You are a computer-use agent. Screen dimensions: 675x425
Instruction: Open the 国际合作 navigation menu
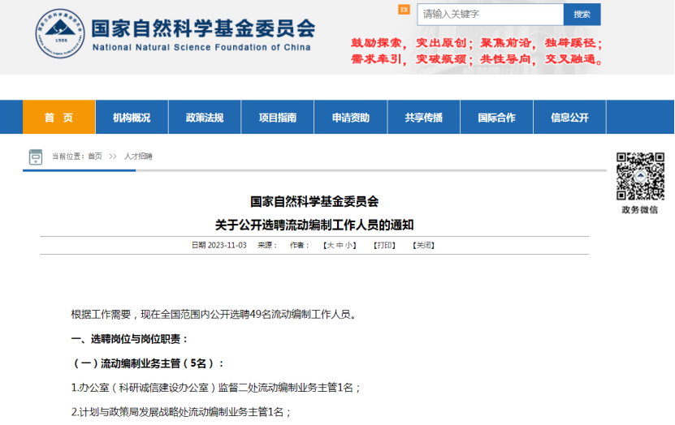(x=496, y=118)
